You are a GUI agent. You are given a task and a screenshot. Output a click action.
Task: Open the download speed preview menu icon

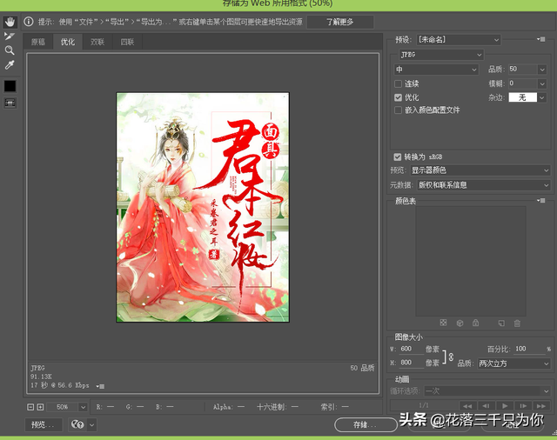100,386
